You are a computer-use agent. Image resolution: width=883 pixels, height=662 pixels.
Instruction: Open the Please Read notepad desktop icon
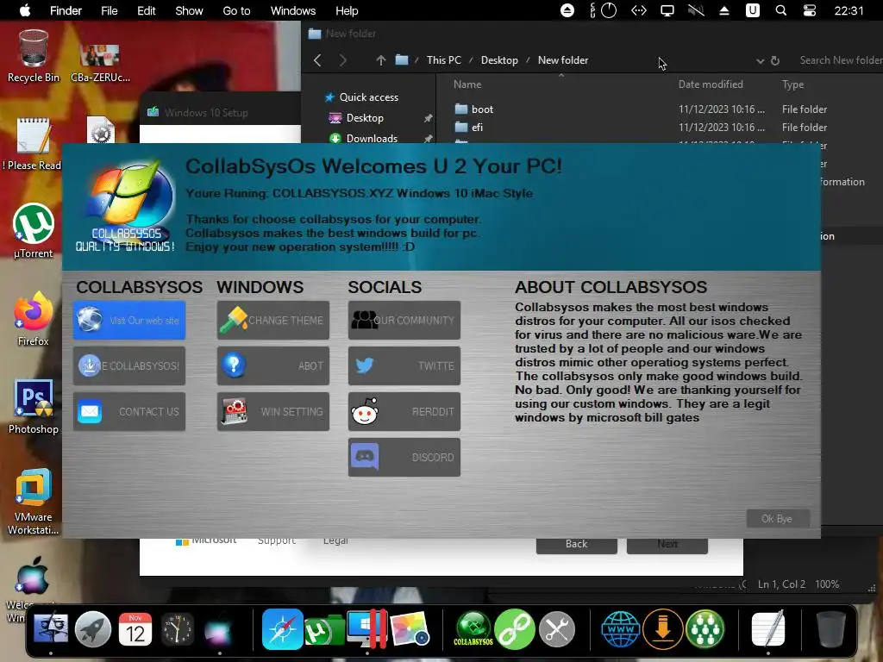[33, 144]
